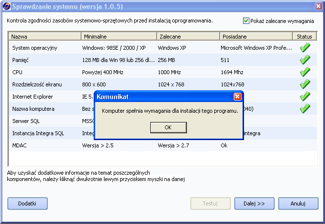Select the System operacyjny row name
325x224 pixels.
35,48
